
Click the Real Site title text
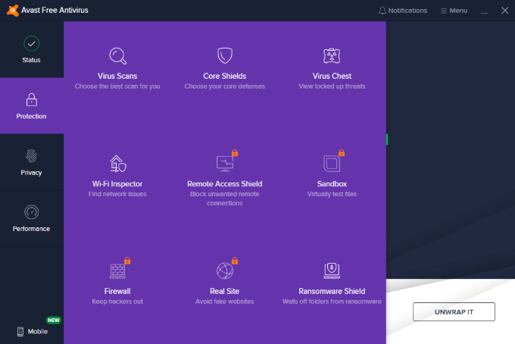225,292
